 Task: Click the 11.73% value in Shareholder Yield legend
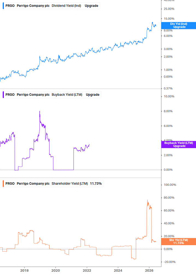click(x=96, y=184)
